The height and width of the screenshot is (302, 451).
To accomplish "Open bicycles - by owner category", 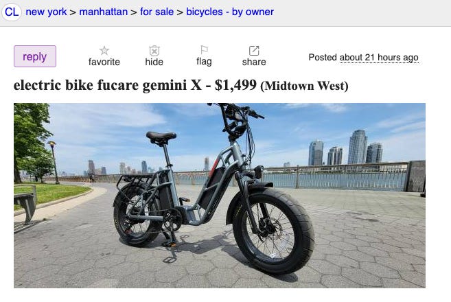I will coord(230,12).
